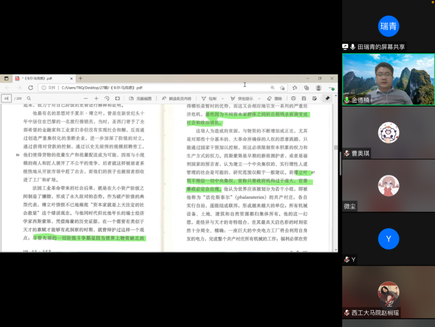This screenshot has height=327, width=435.
Task: Click the PDF zoom in plus icon
Action: (96, 98)
